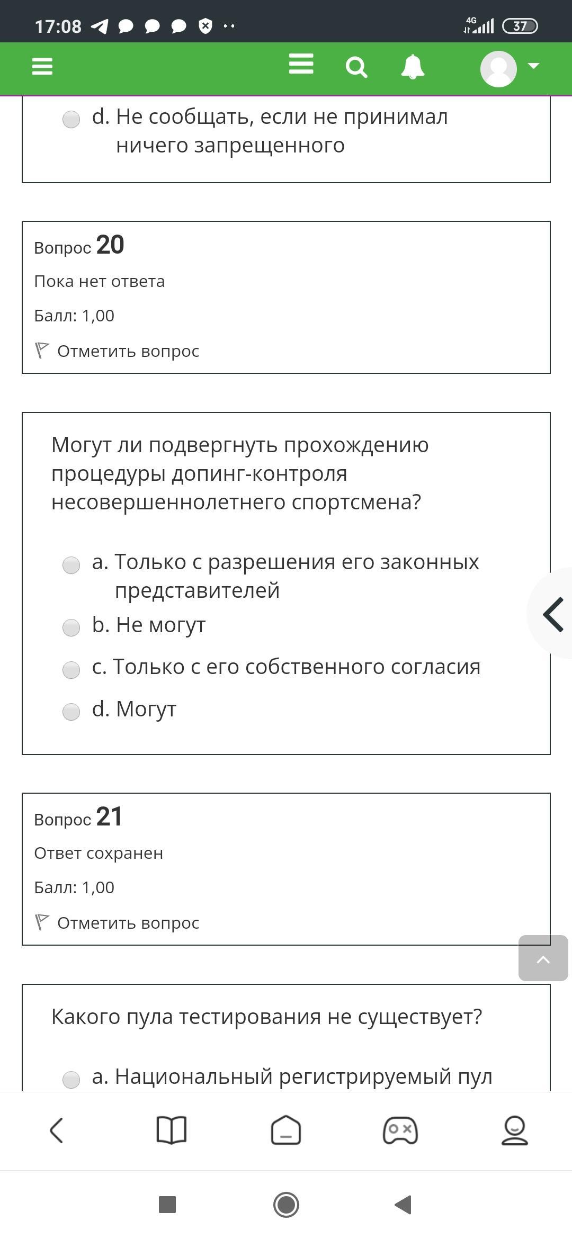Select the 'd. Могут' answer
Image resolution: width=572 pixels, height=1239 pixels.
71,712
